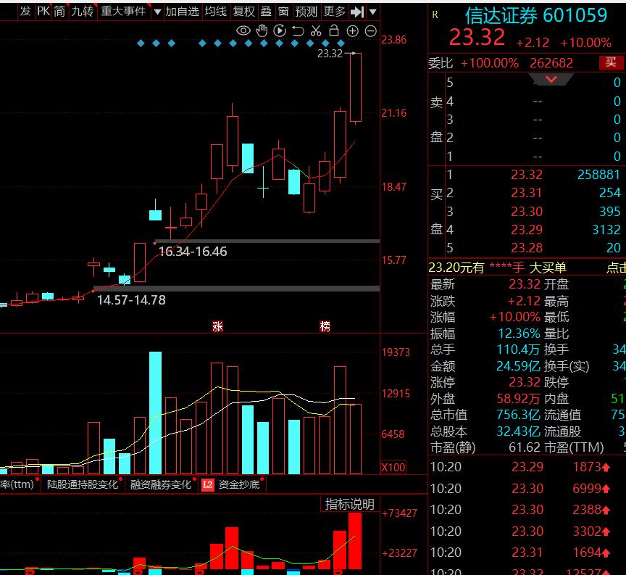Viewport: 626px width, 575px height.
Task: Click the X100 volume scale label
Action: coord(393,467)
